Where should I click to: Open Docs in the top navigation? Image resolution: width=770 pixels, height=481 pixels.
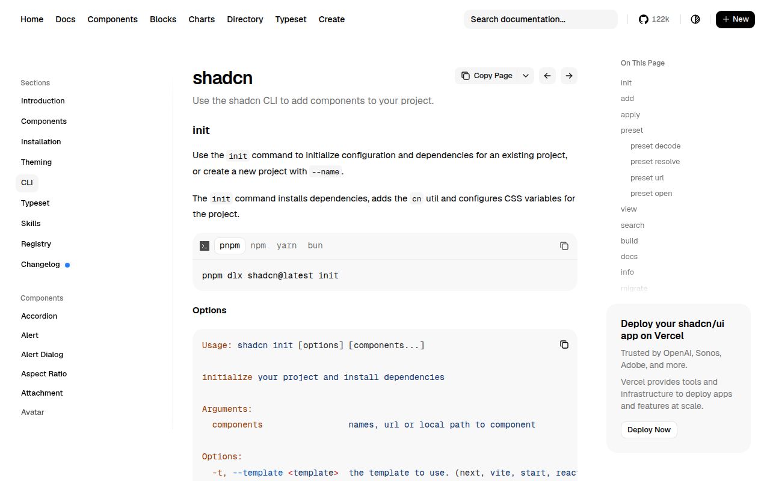pyautogui.click(x=66, y=19)
